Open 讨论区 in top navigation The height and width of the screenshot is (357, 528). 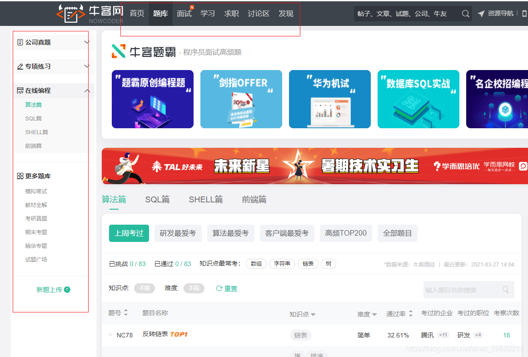point(259,14)
